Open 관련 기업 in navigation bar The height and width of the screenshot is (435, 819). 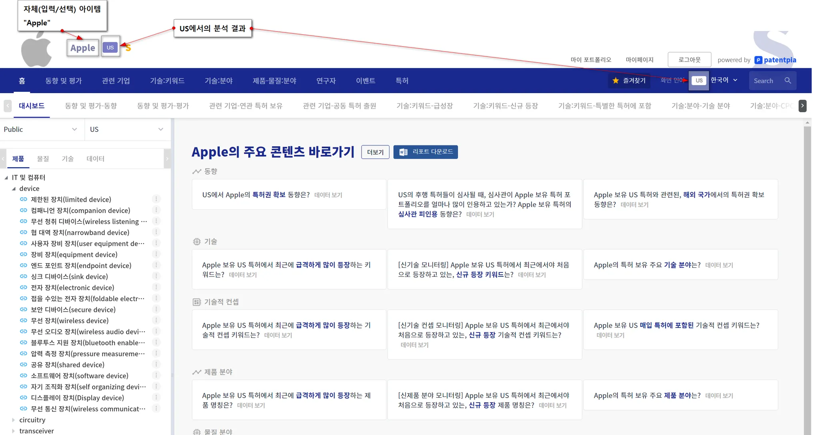116,81
